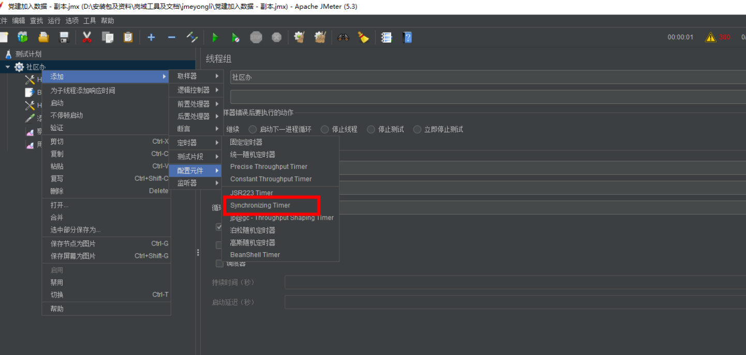Expand the 定时器 submenu

click(x=197, y=143)
